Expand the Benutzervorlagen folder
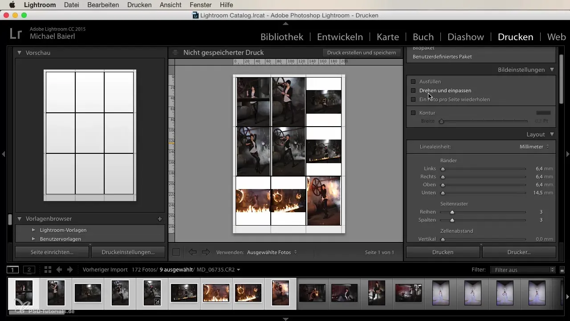This screenshot has width=570, height=321. pyautogui.click(x=33, y=239)
